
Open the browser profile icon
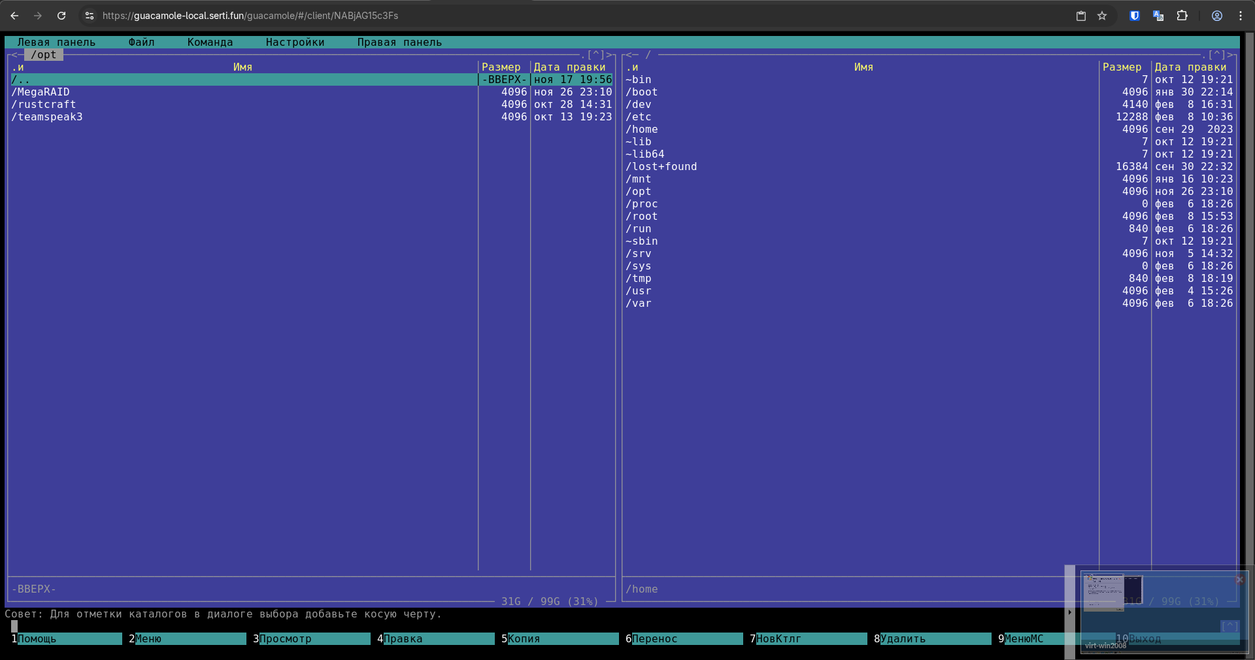pyautogui.click(x=1216, y=16)
